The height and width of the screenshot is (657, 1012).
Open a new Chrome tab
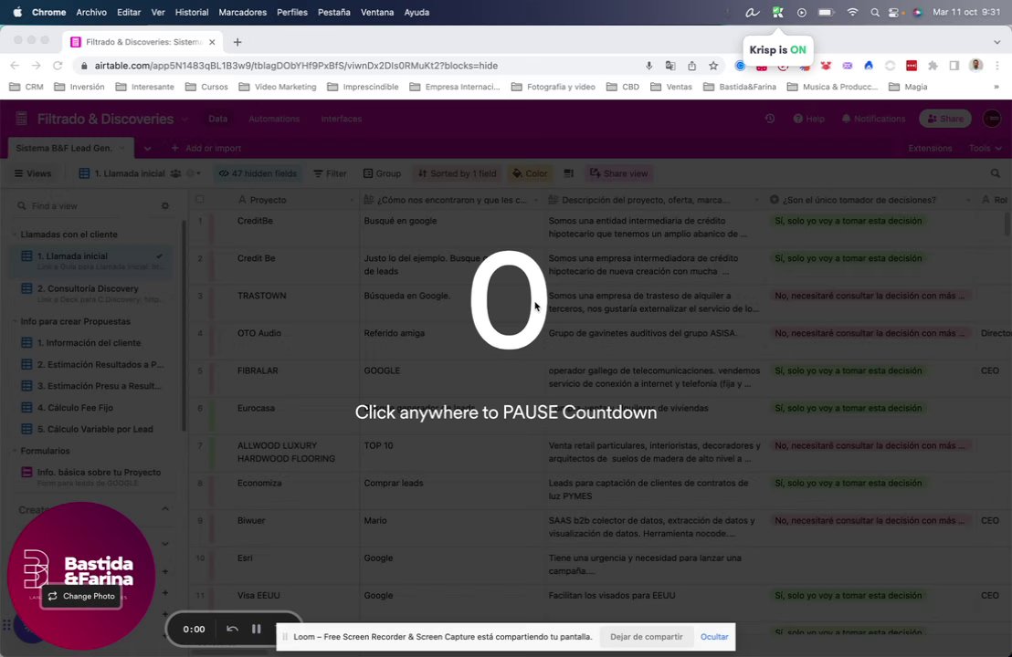click(x=237, y=42)
